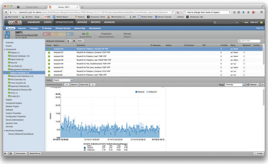Viewport: 268px width, 164px height.
Task: Click the Zoom In graph button
Action: click(x=74, y=84)
